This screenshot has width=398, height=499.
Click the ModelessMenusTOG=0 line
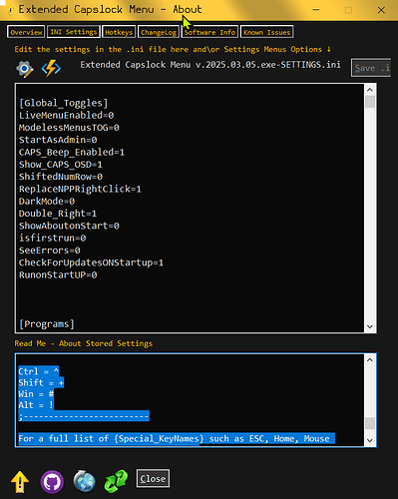69,128
